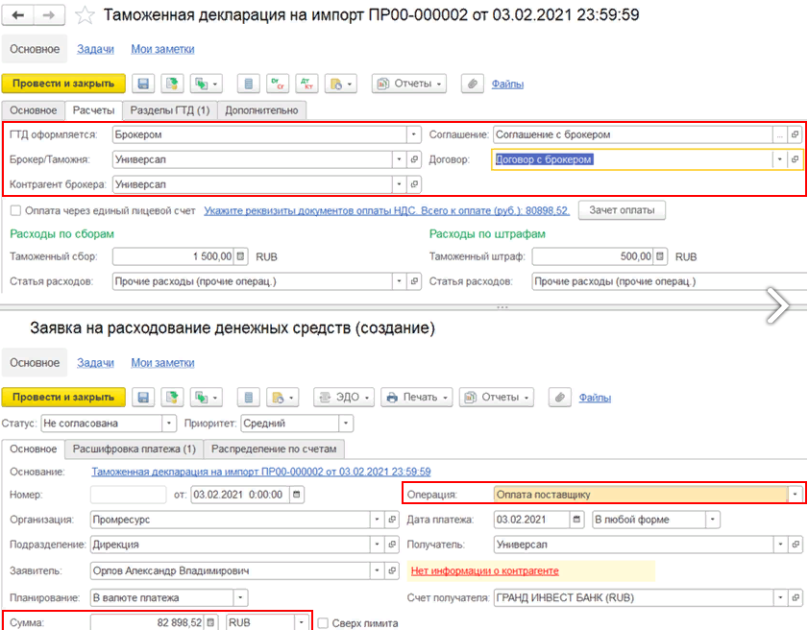The width and height of the screenshot is (808, 630).
Task: Expand the Операция dropdown list
Action: click(794, 495)
